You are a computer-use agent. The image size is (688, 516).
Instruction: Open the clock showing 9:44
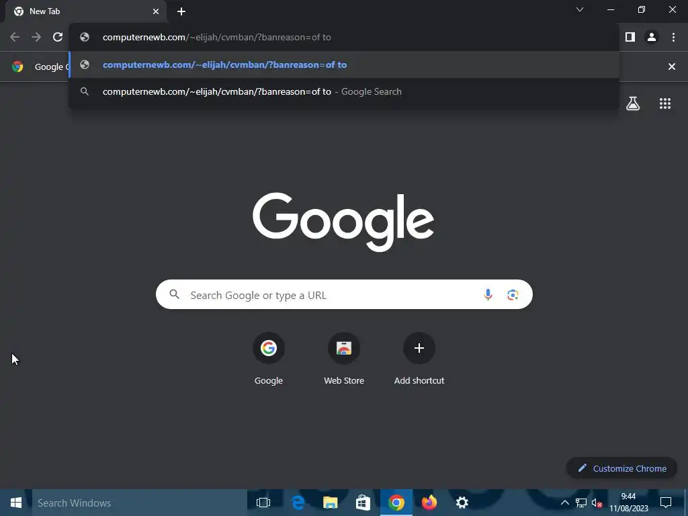coord(628,503)
